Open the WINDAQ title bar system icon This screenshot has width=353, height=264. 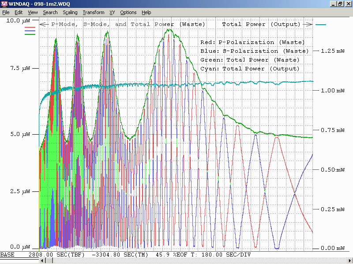[x=4, y=4]
